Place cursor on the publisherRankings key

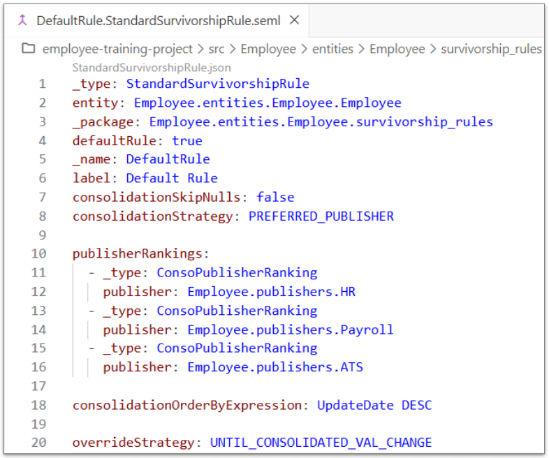(x=138, y=253)
